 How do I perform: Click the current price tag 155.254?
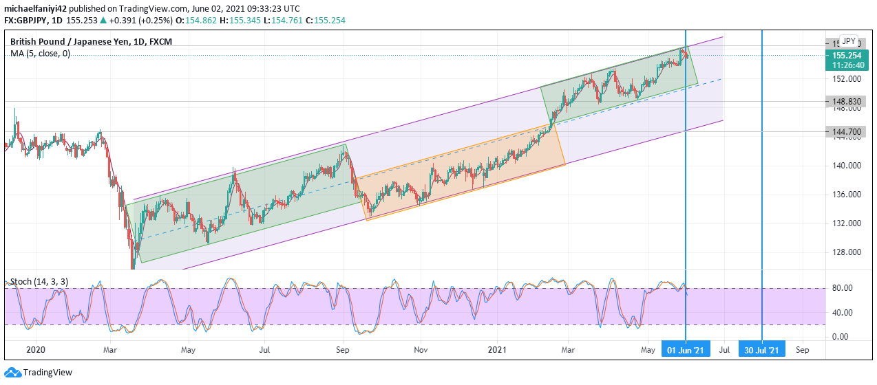click(x=847, y=55)
